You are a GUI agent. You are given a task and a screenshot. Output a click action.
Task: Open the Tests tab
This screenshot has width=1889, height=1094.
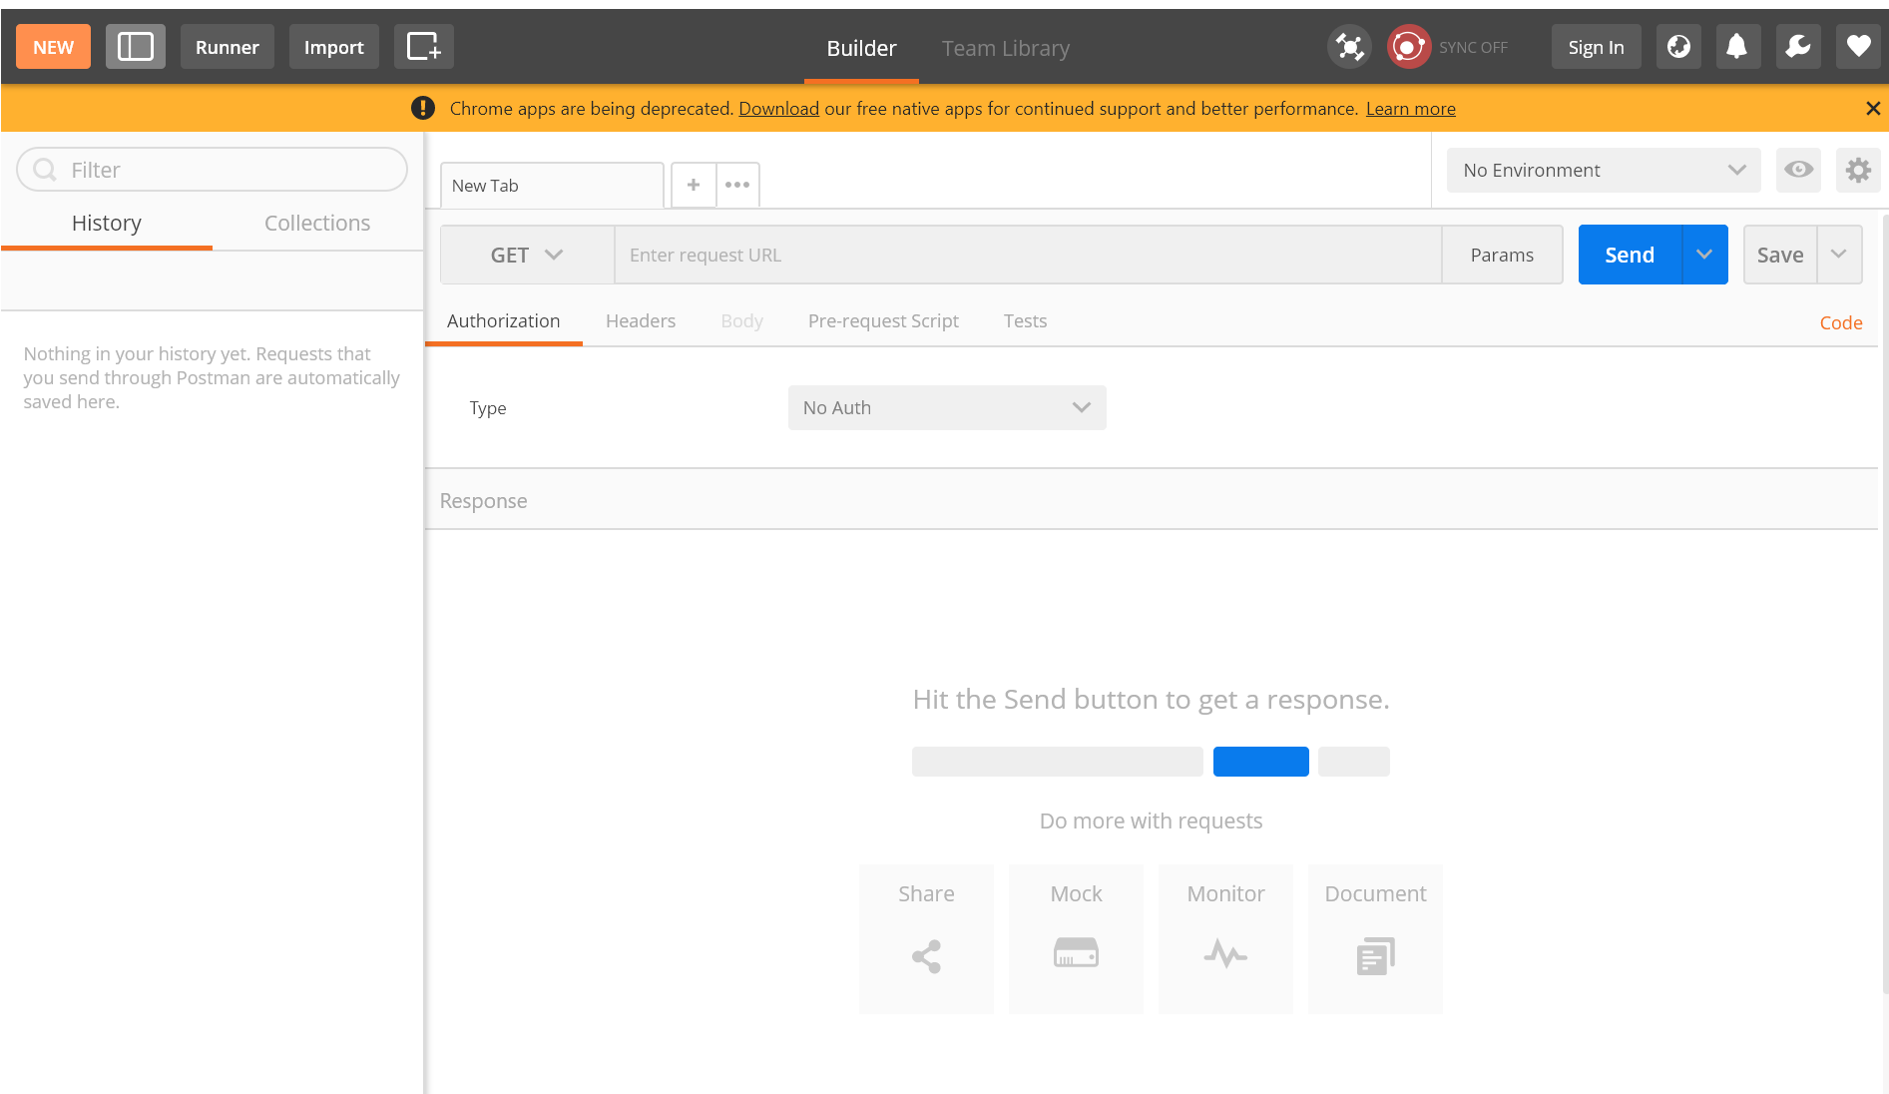[1025, 320]
